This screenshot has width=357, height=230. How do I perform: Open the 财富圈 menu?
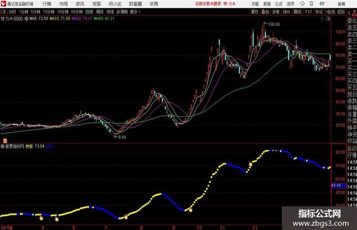pyautogui.click(x=135, y=4)
